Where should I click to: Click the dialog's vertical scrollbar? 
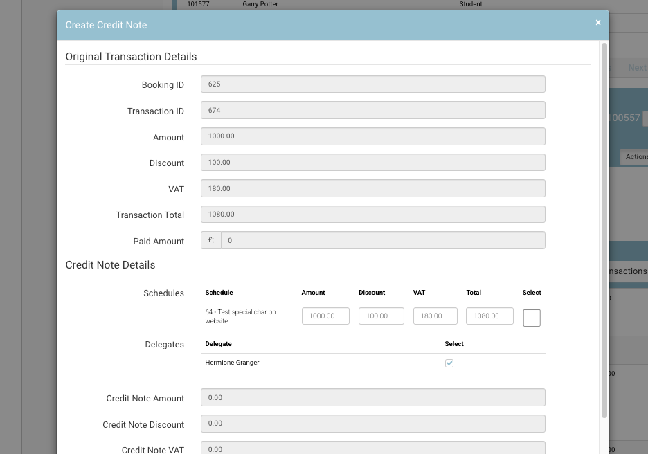[604, 228]
